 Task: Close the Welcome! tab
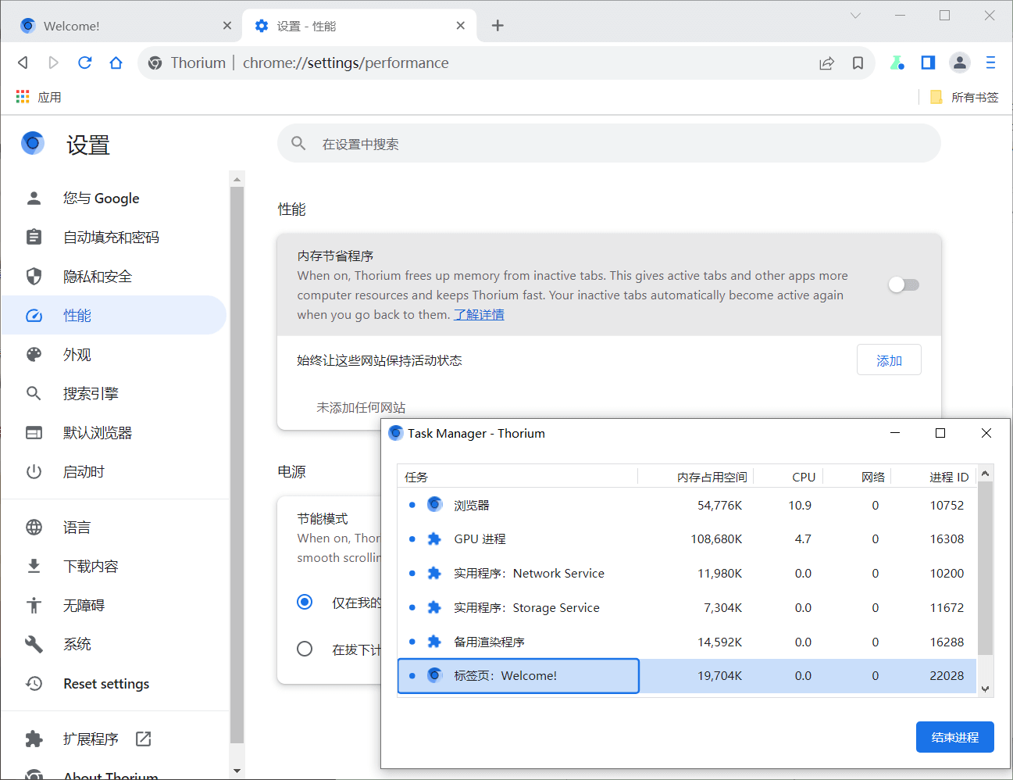pos(227,26)
